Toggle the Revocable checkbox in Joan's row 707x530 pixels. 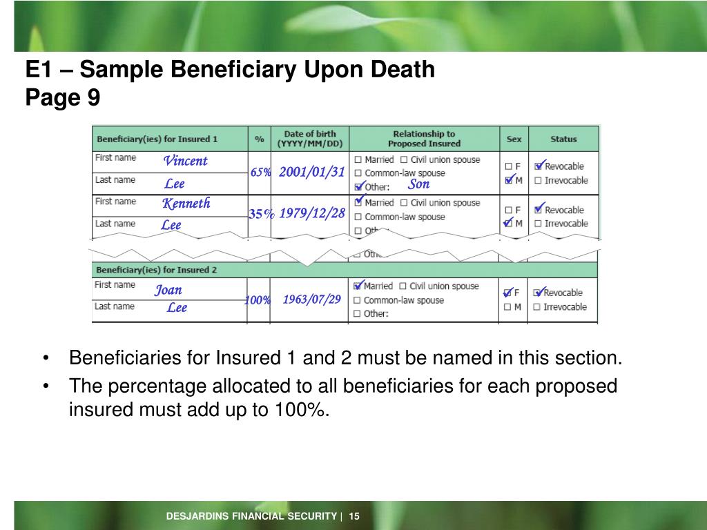[537, 293]
